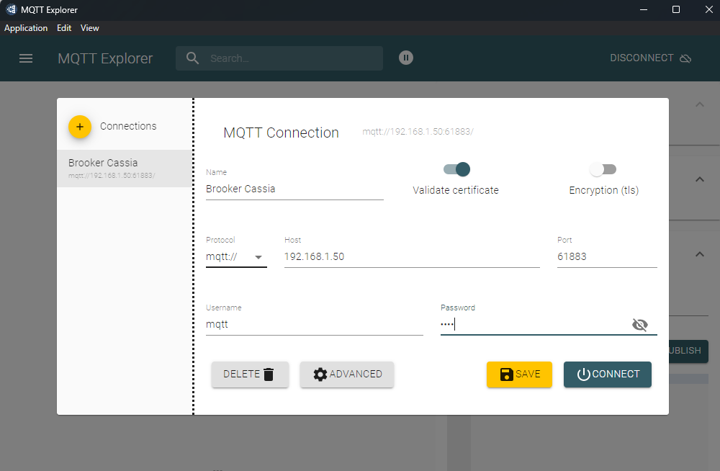Focus the Host field with 192.168.1.50

coord(412,257)
